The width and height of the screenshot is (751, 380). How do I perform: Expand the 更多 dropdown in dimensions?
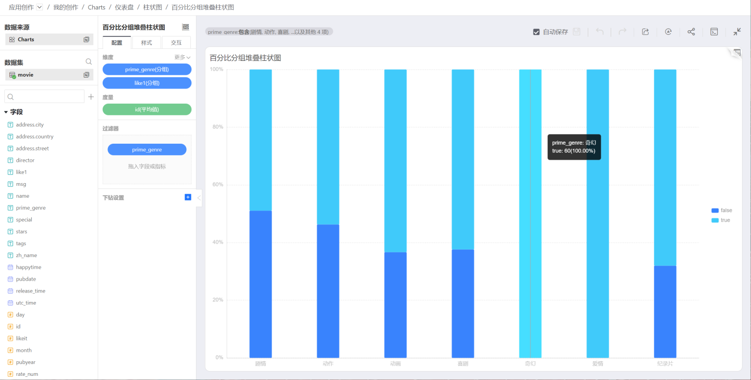click(x=182, y=57)
